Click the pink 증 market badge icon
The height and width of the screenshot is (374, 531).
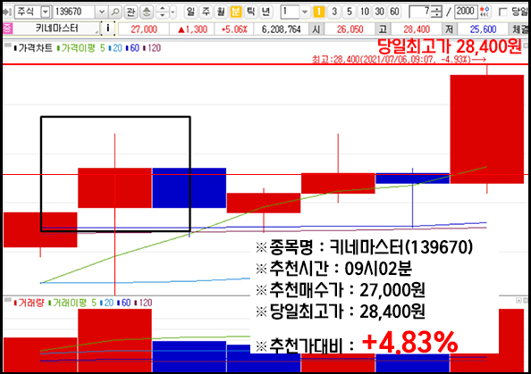click(x=7, y=29)
